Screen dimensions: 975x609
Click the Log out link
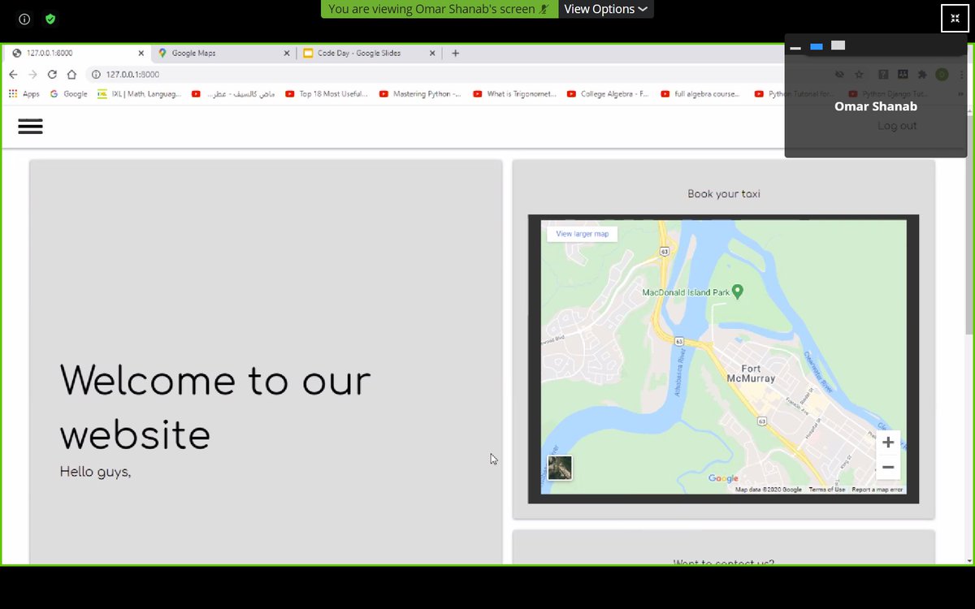click(897, 126)
